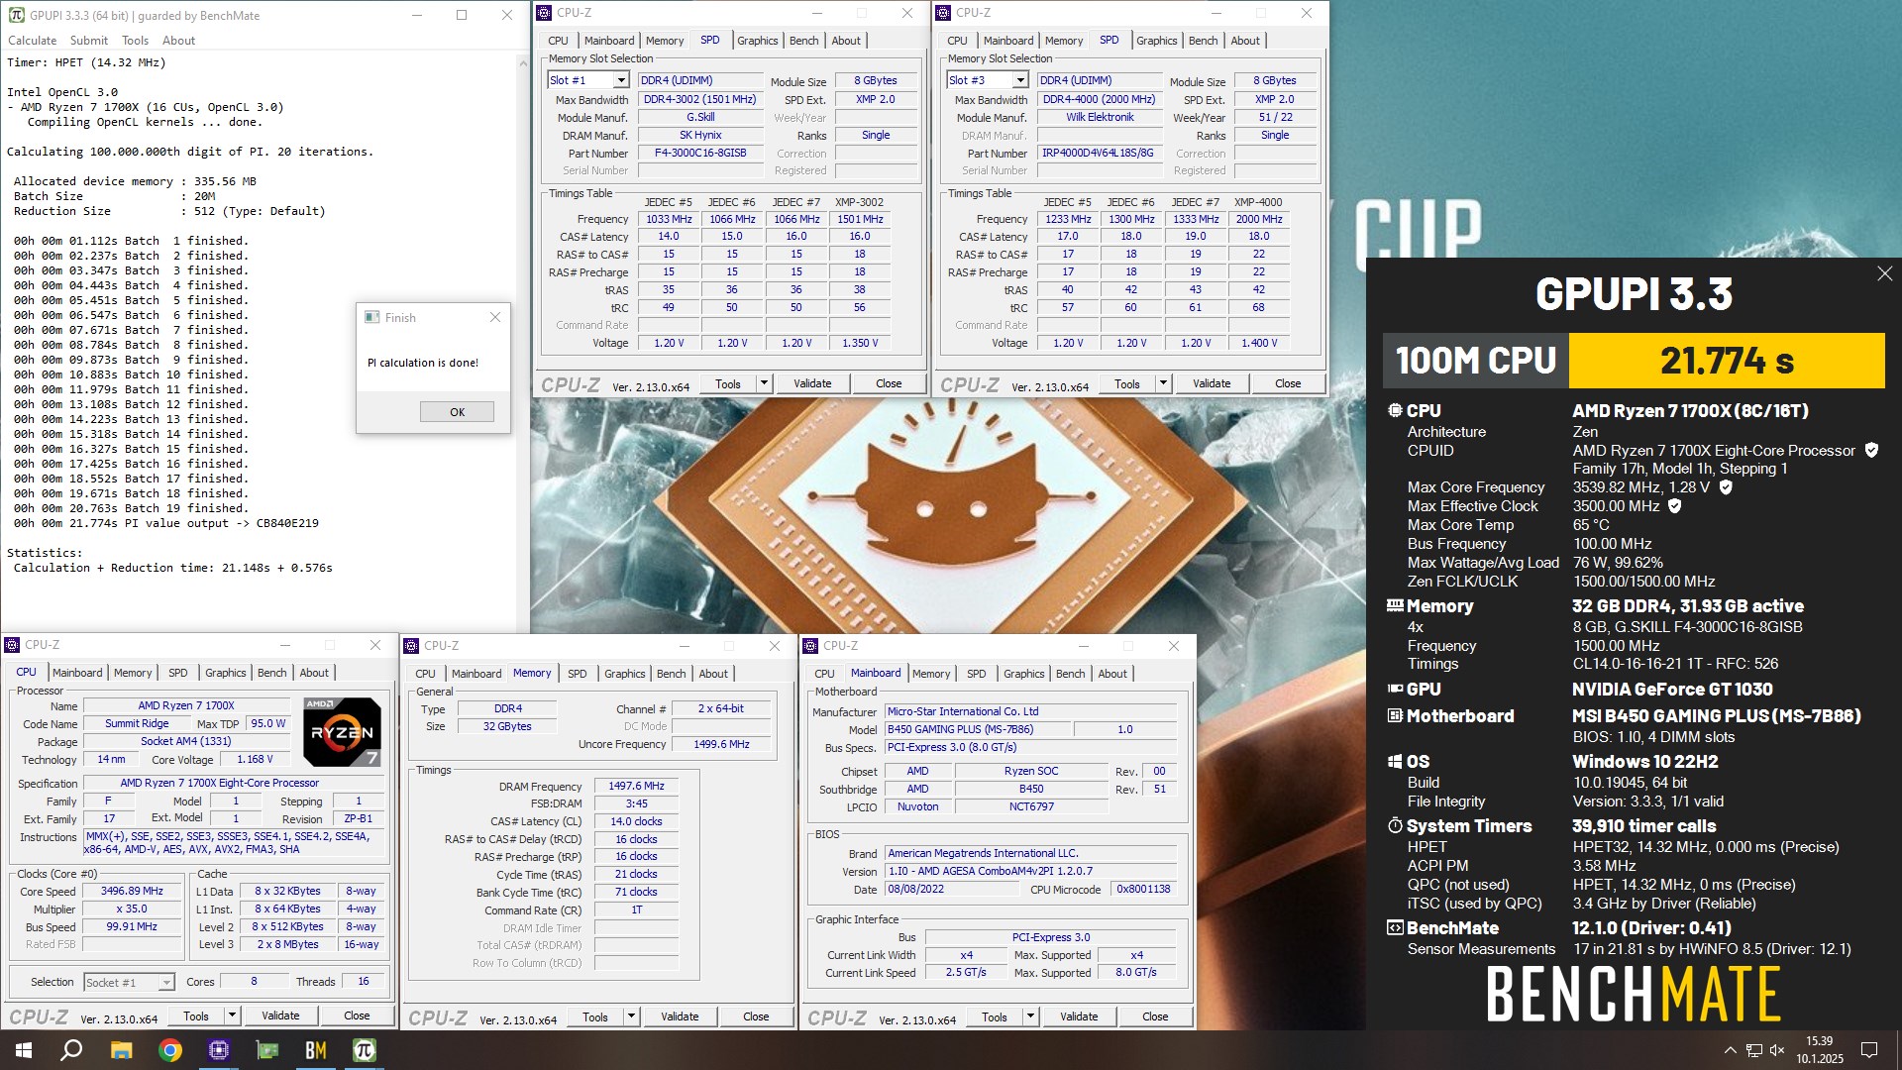Click Validate in the Memory tab window
The height and width of the screenshot is (1070, 1902).
click(x=680, y=1016)
